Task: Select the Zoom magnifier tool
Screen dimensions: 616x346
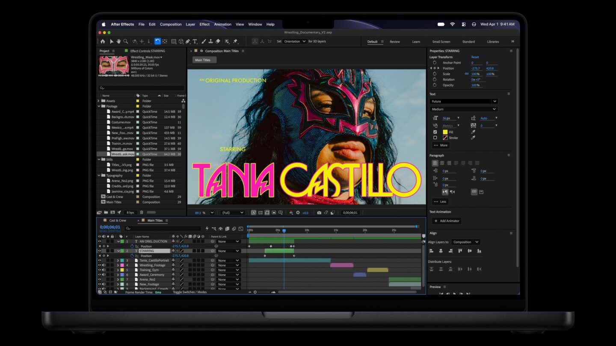Action: (126, 41)
